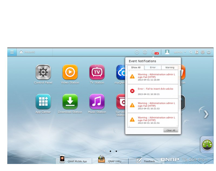Switch to the Warning tab

[170, 67]
